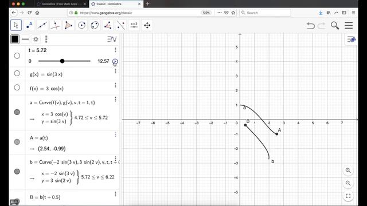Image resolution: width=367 pixels, height=206 pixels.
Task: Open browser page actions ellipsis menu
Action: (x=219, y=13)
